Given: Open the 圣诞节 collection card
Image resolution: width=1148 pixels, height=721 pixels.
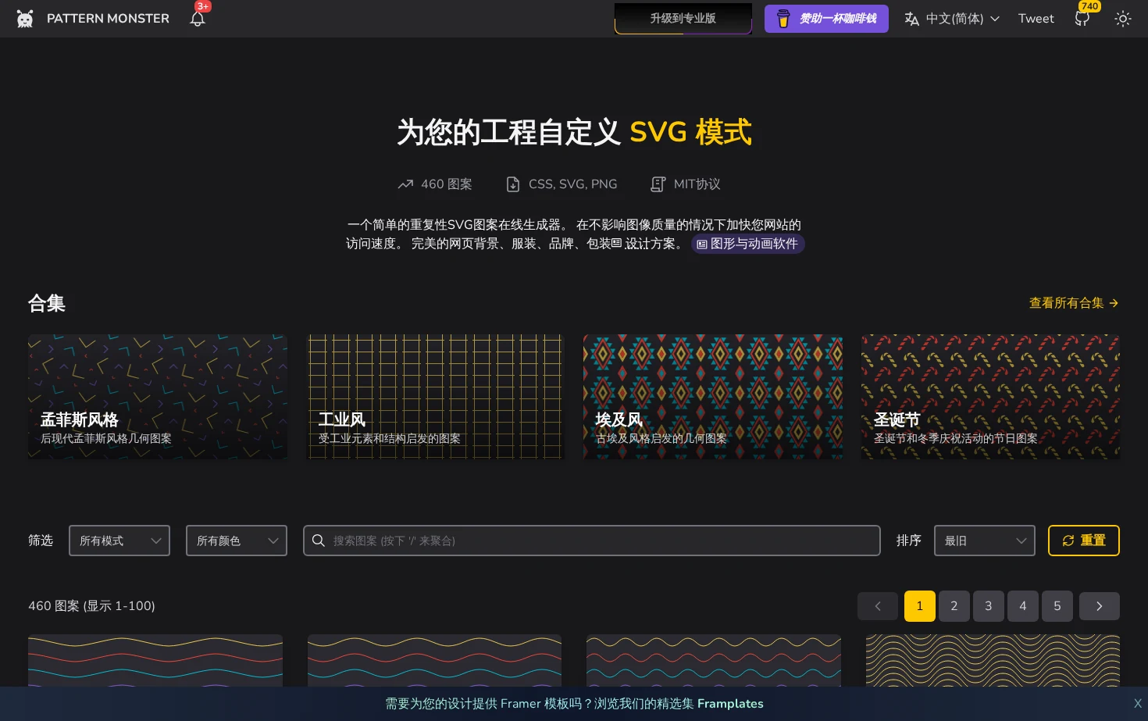Looking at the screenshot, I should (x=990, y=397).
